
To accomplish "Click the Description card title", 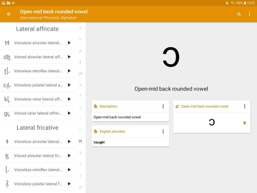I will [x=108, y=107].
